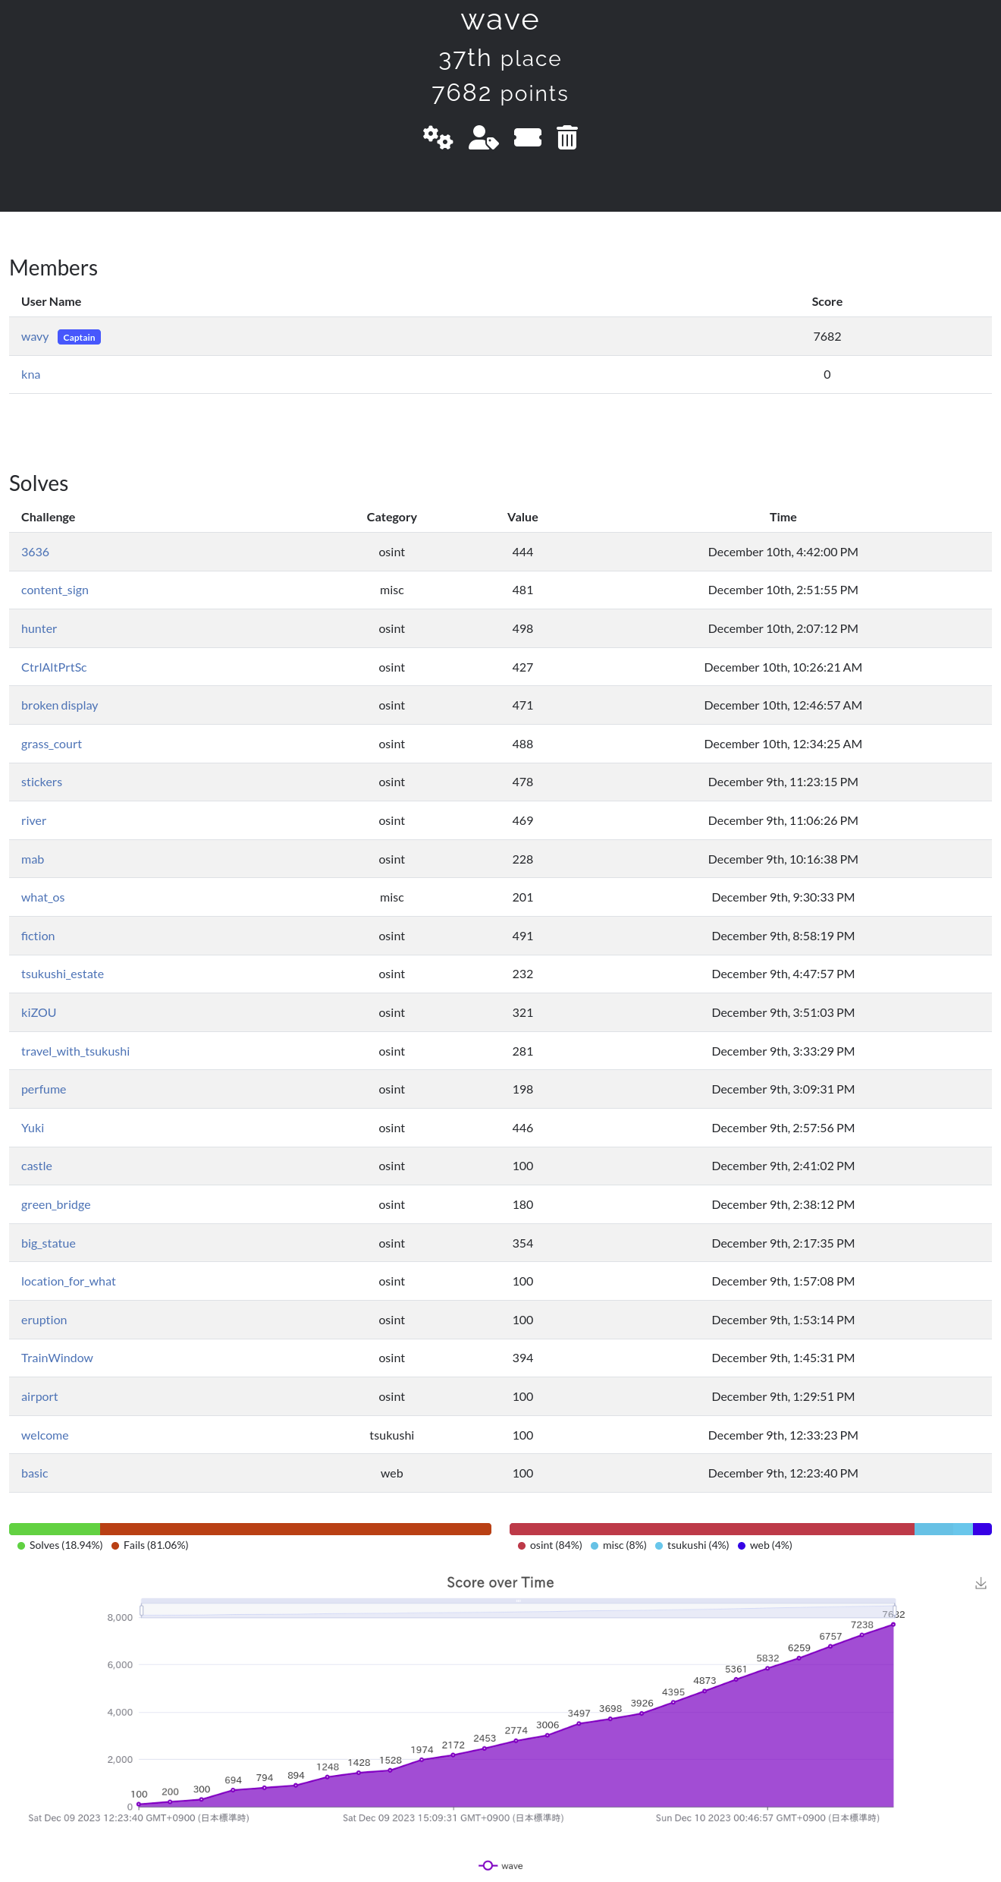Viewport: 1001px width, 1882px height.
Task: Open member wavy's profile
Action: point(35,337)
